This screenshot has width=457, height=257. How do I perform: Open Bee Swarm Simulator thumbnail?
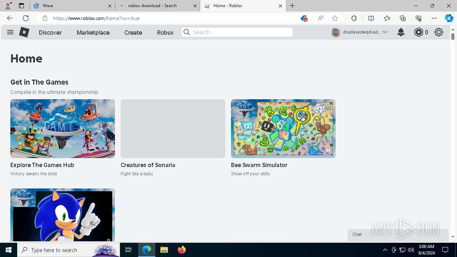pyautogui.click(x=283, y=128)
